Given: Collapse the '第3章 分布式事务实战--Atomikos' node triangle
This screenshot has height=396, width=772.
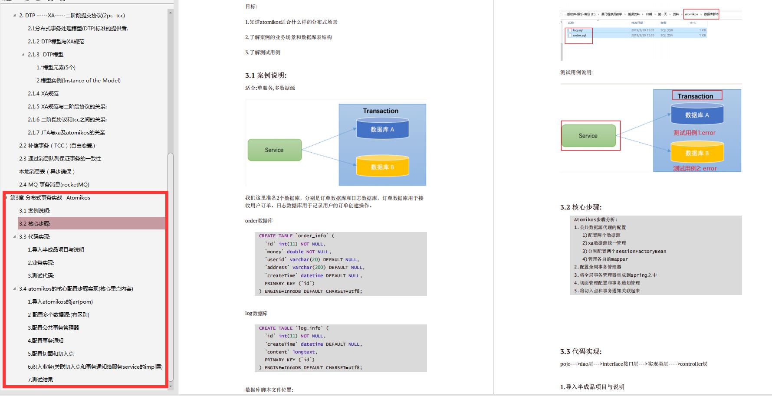Looking at the screenshot, I should coord(6,198).
